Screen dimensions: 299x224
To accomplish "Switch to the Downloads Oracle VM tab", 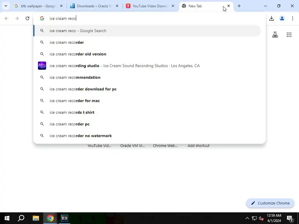I will pyautogui.click(x=94, y=6).
